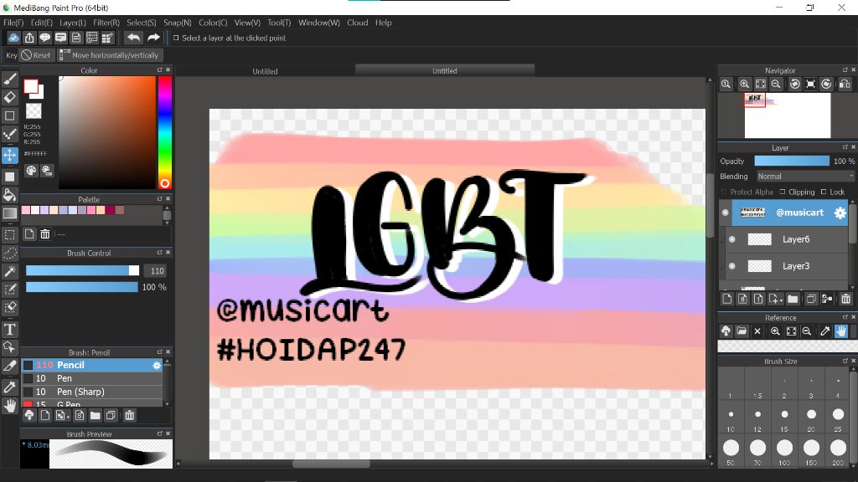Close reference image with X icon
The width and height of the screenshot is (858, 482).
[757, 331]
